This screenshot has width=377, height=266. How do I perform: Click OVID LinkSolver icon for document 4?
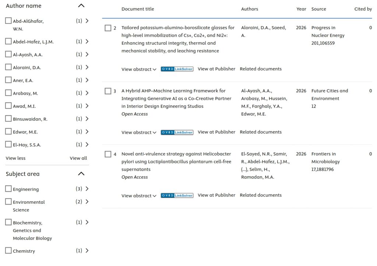click(x=177, y=195)
